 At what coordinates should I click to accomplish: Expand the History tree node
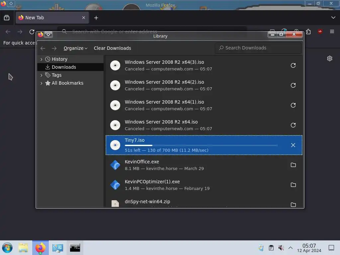click(41, 59)
